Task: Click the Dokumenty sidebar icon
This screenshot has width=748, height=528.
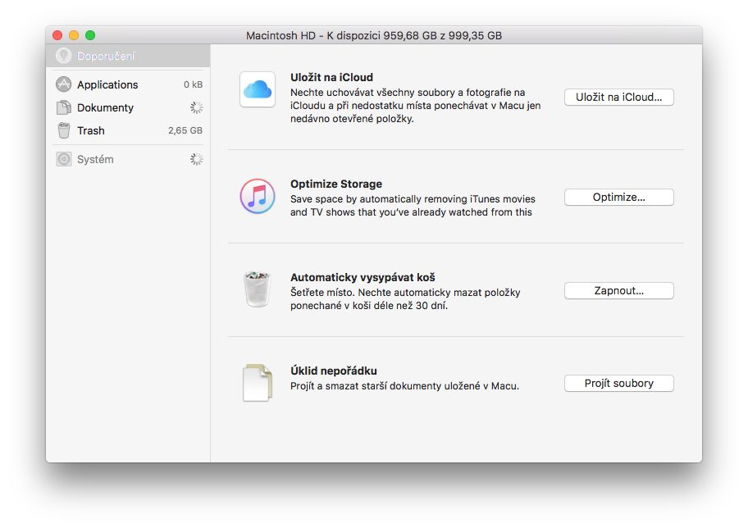Action: click(x=64, y=107)
